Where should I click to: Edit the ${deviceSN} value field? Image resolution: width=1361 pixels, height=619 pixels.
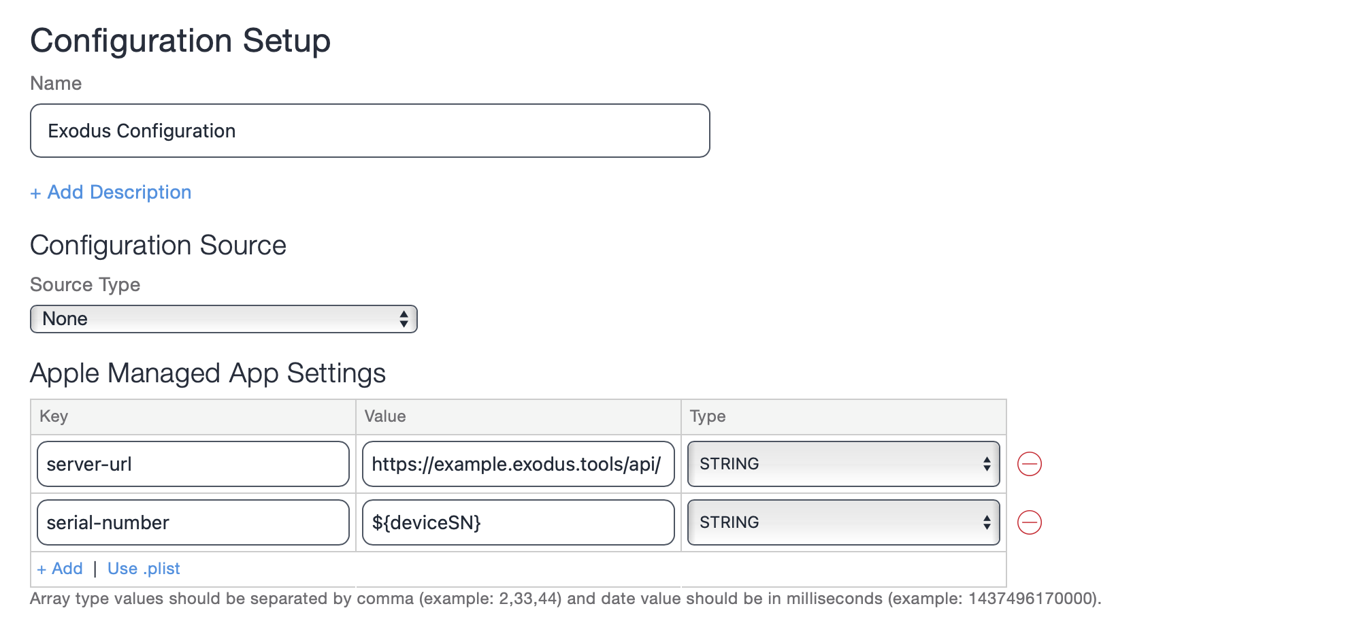(518, 522)
